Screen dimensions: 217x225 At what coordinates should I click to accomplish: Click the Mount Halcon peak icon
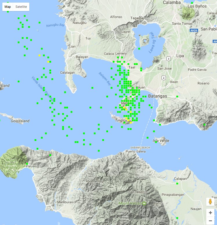[144, 203]
